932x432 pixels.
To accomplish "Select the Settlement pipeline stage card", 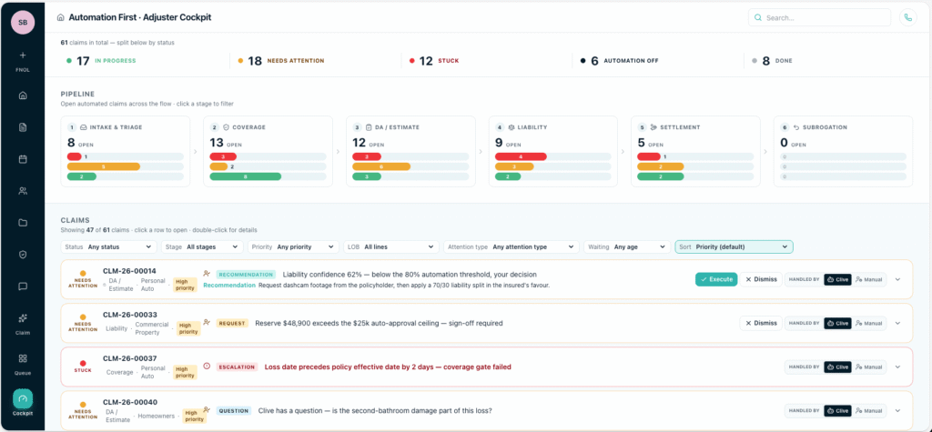I will (x=695, y=152).
